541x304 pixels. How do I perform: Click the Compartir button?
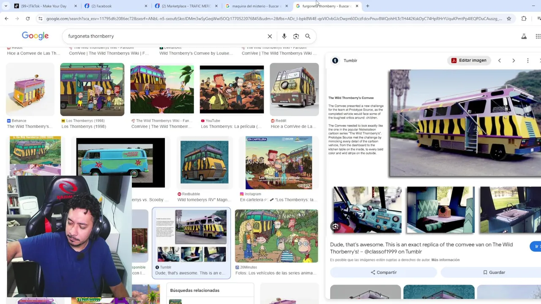[383, 272]
